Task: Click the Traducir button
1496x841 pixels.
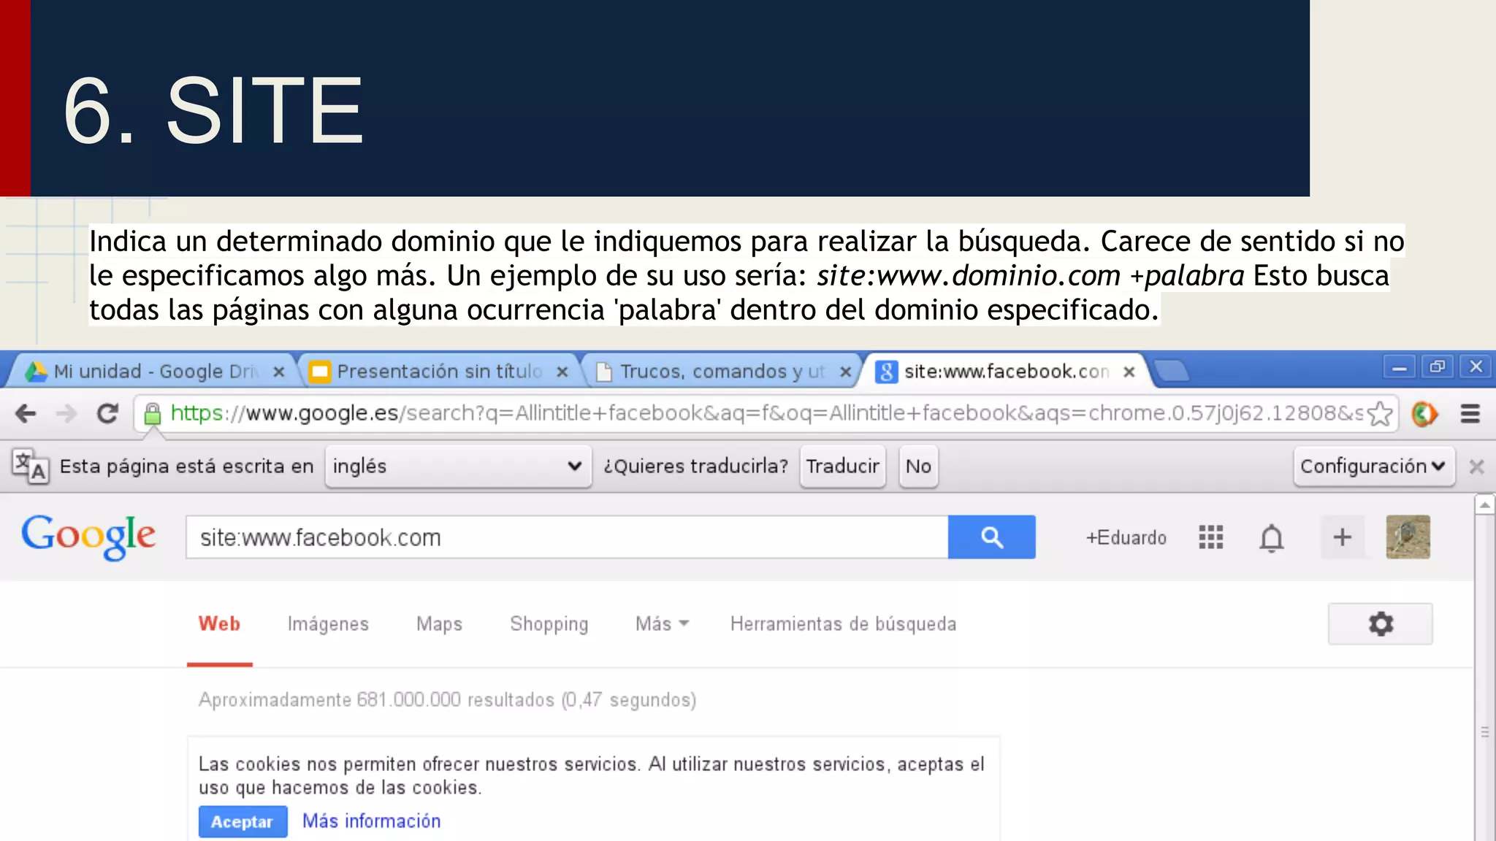Action: click(842, 466)
